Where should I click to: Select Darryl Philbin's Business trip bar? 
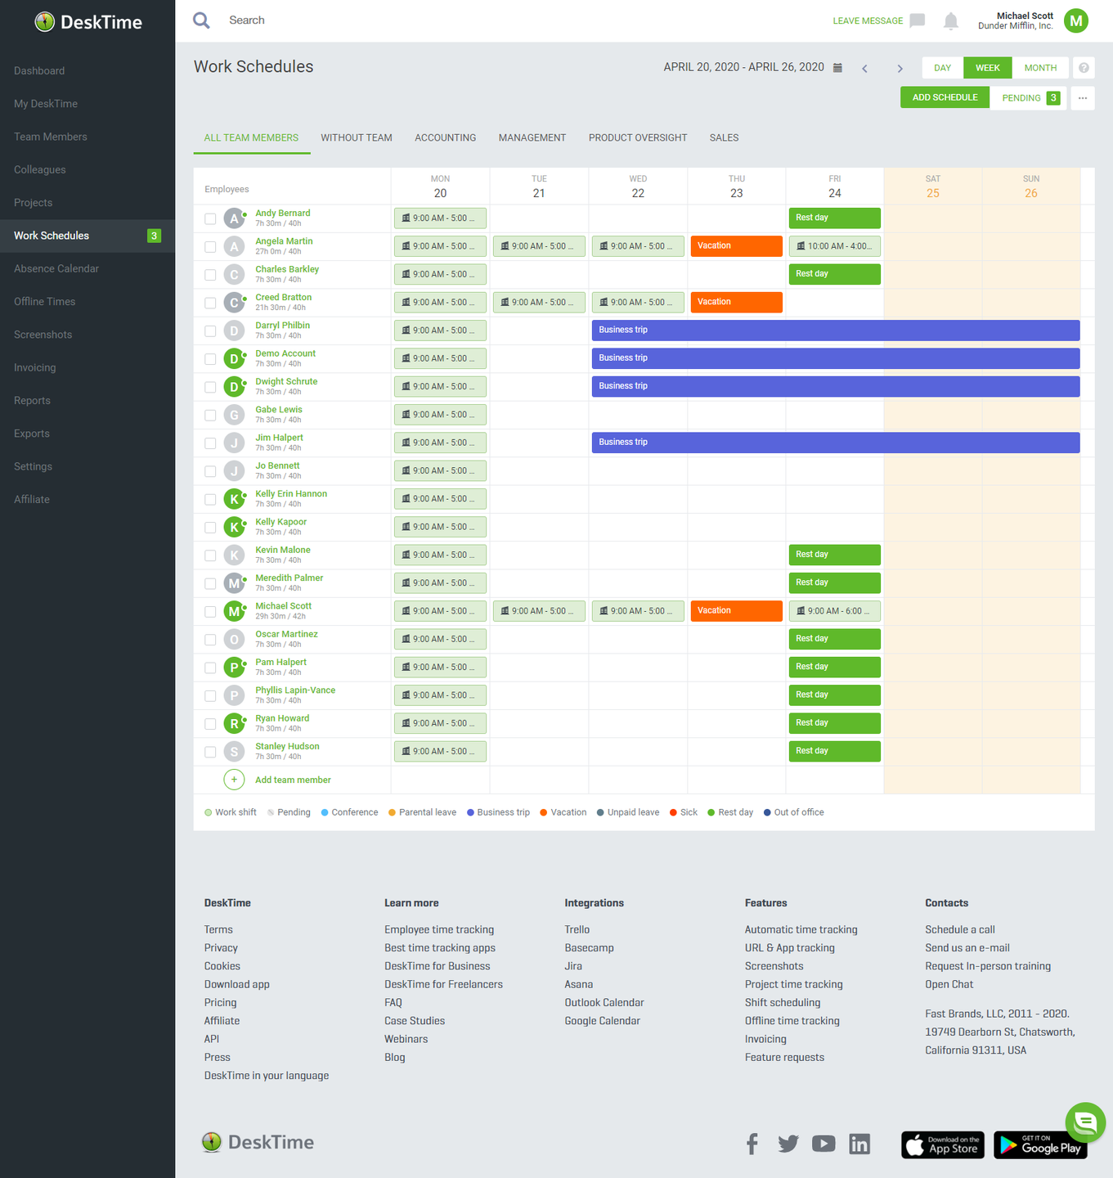(x=836, y=330)
